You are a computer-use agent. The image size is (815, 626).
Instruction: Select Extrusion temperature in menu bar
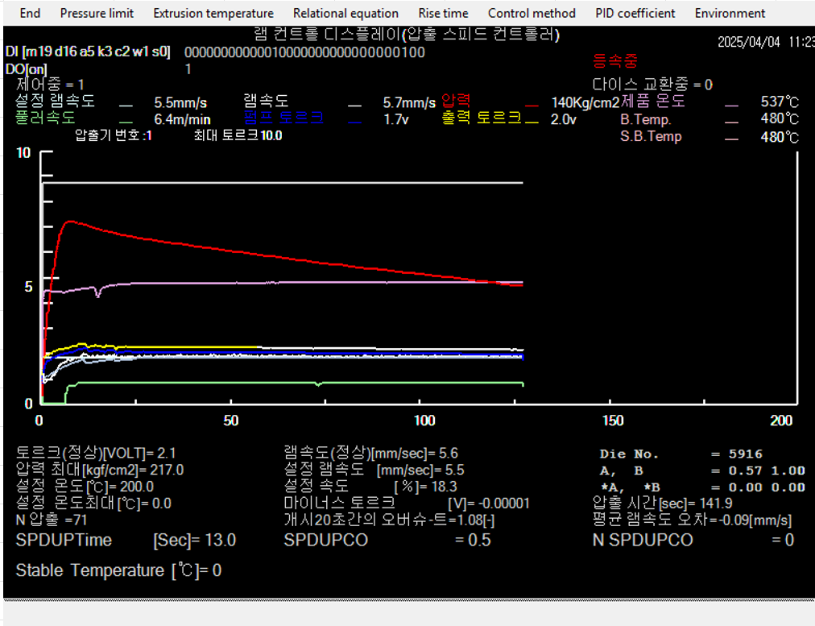coord(213,13)
